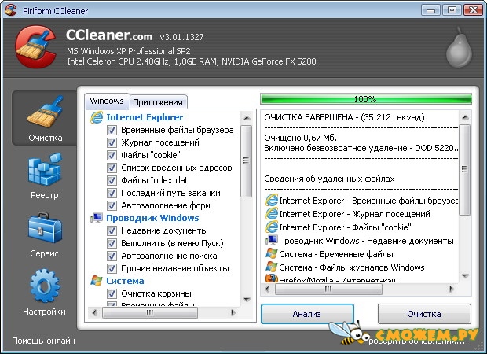The image size is (487, 354).
Task: Toggle Список введенных адресов checkbox
Action: click(x=112, y=168)
